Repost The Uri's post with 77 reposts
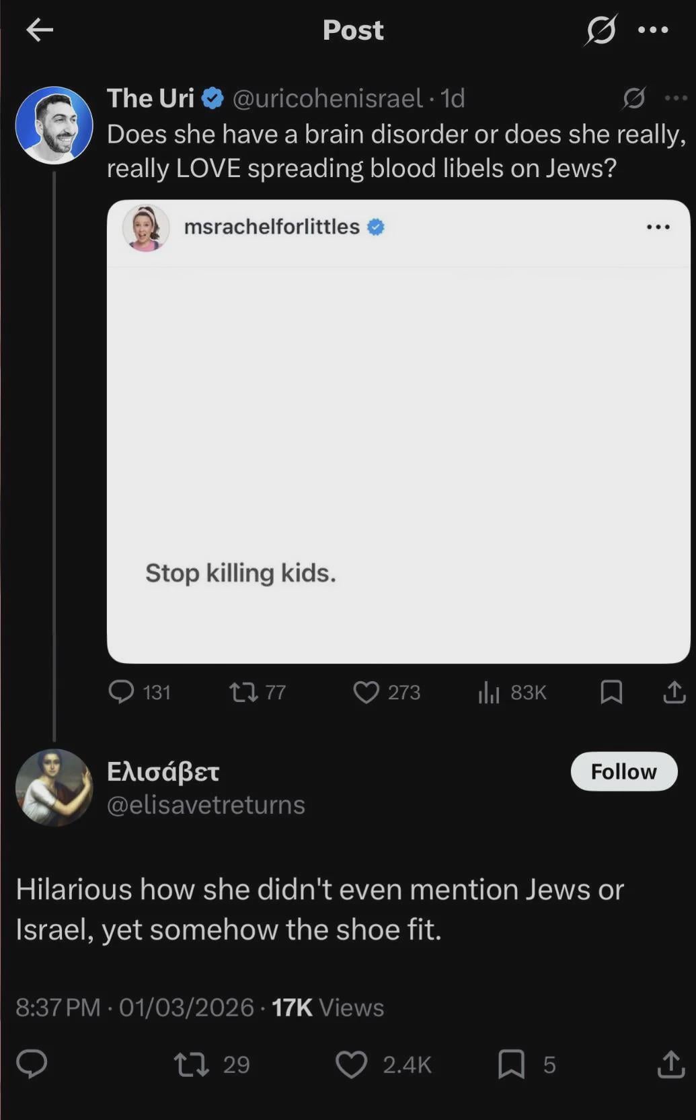 tap(243, 692)
